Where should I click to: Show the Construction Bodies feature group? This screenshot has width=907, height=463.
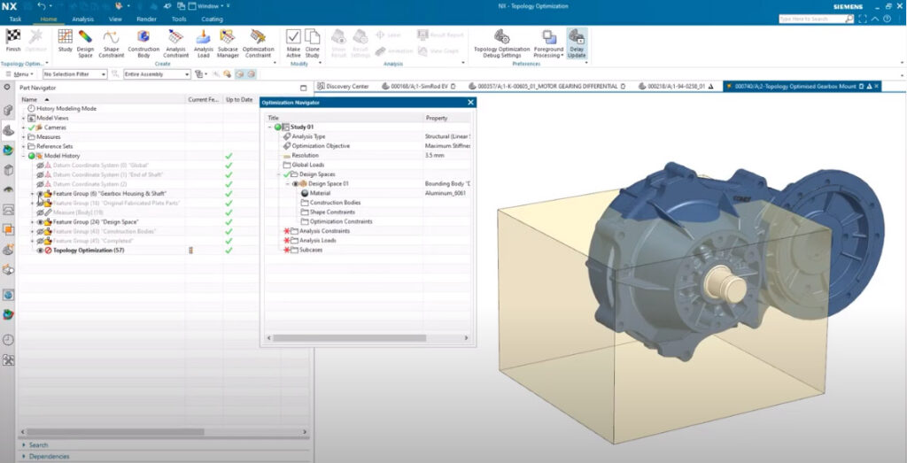tap(41, 231)
